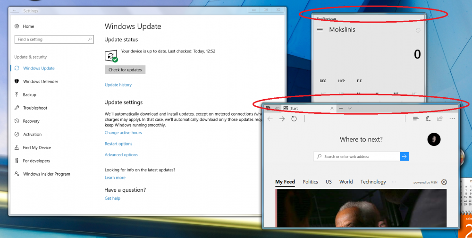The height and width of the screenshot is (238, 472).
Task: Expand more feed categories ellipsis
Action: pos(394,182)
